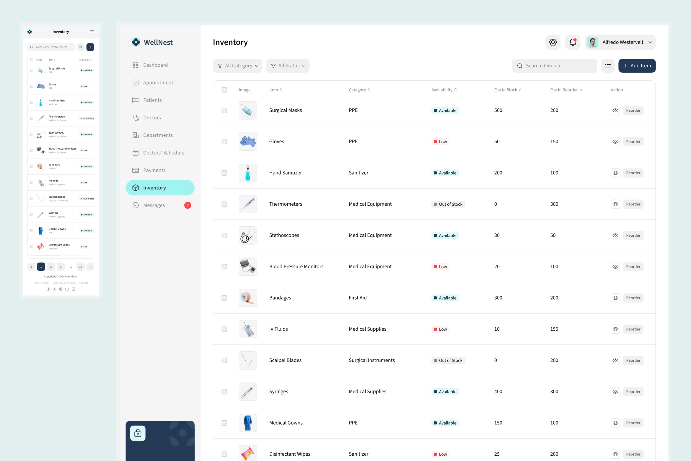Select the Dashboard icon in the sidebar

pyautogui.click(x=136, y=65)
